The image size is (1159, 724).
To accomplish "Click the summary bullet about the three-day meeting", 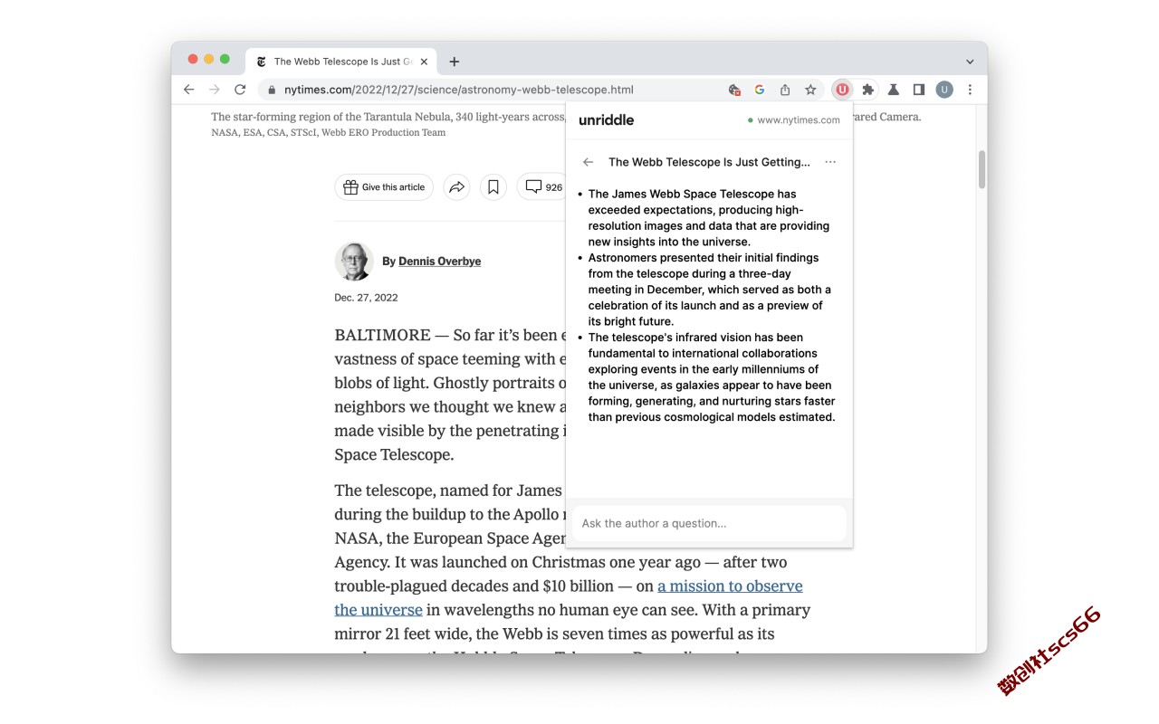I will [709, 290].
